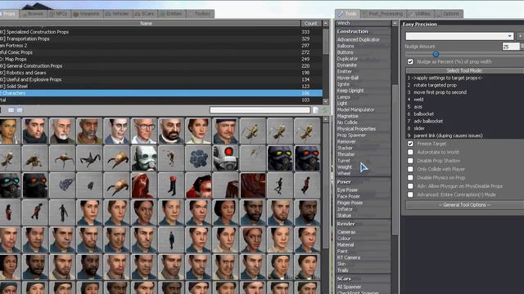Select the RT Camera tool
This screenshot has width=524, height=294.
coord(349,257)
